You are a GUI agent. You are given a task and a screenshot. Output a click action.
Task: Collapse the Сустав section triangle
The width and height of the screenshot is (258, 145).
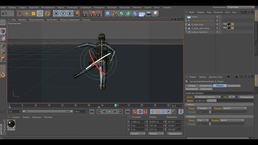[187, 116]
